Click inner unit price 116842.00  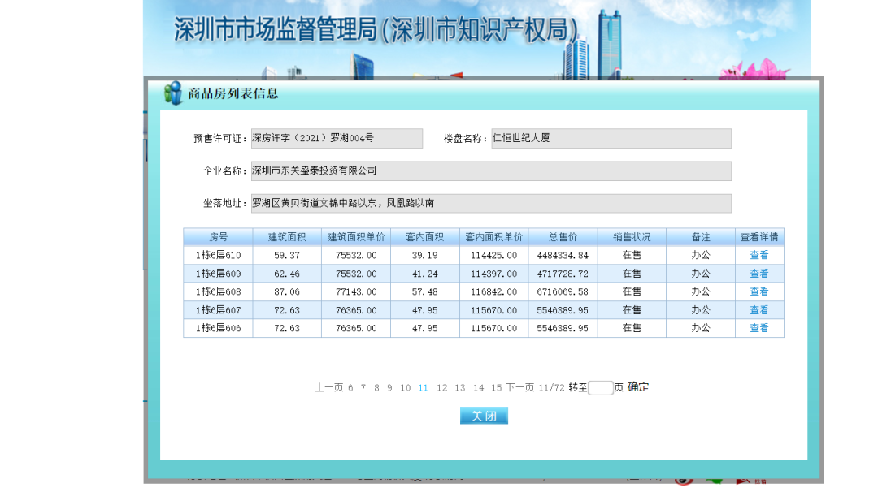click(x=494, y=291)
